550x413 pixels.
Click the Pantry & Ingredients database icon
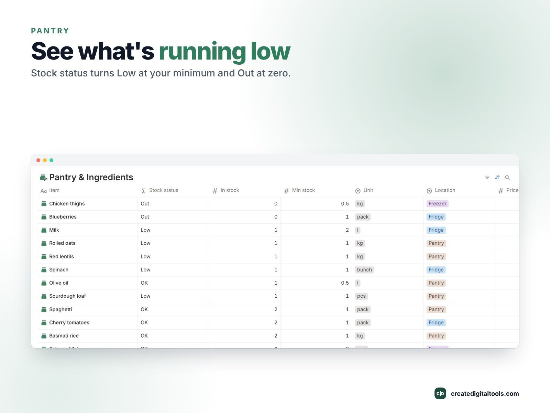click(44, 178)
